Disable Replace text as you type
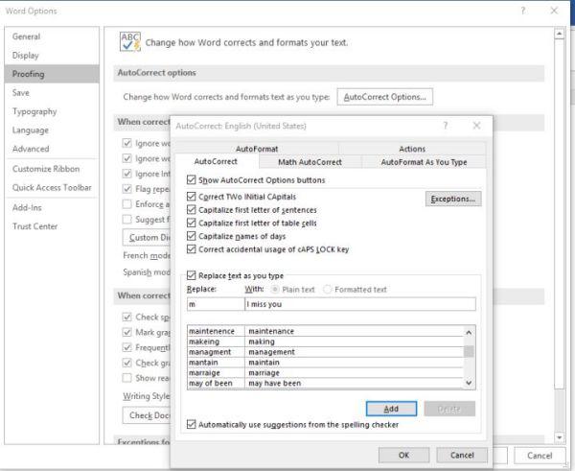The image size is (575, 471). [193, 275]
